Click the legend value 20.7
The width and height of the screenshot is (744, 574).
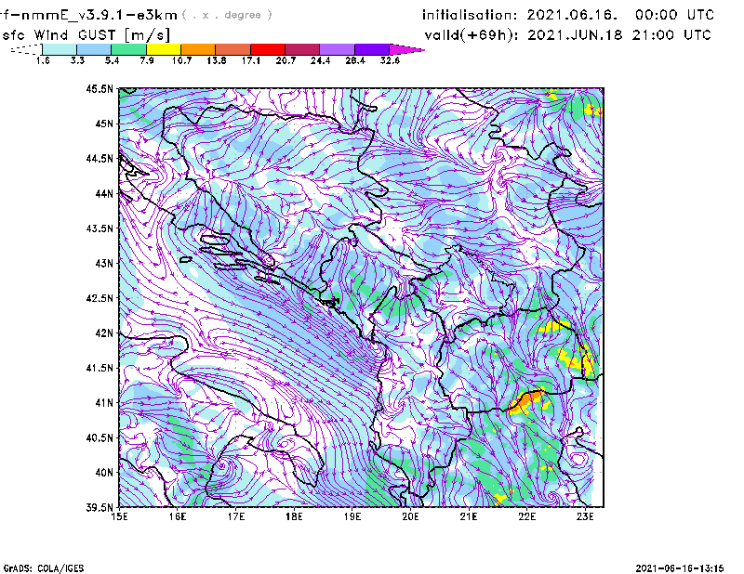click(286, 60)
